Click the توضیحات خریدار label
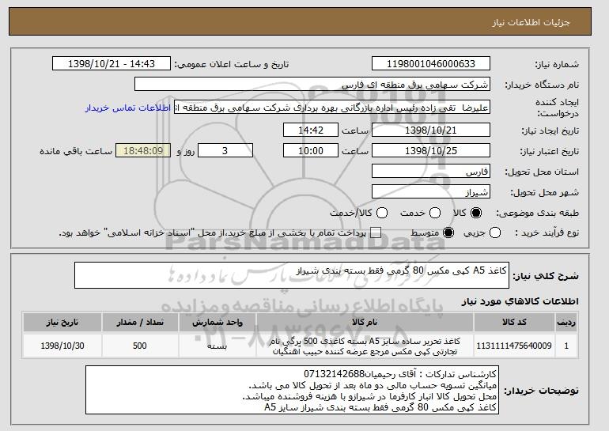The width and height of the screenshot is (609, 431). (x=542, y=390)
